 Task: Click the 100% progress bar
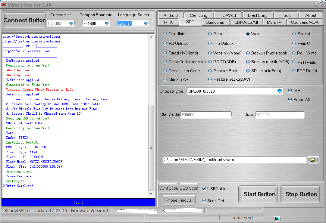(78, 202)
